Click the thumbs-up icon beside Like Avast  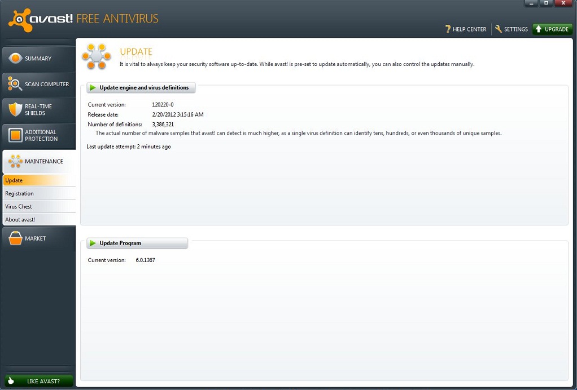pyautogui.click(x=10, y=380)
